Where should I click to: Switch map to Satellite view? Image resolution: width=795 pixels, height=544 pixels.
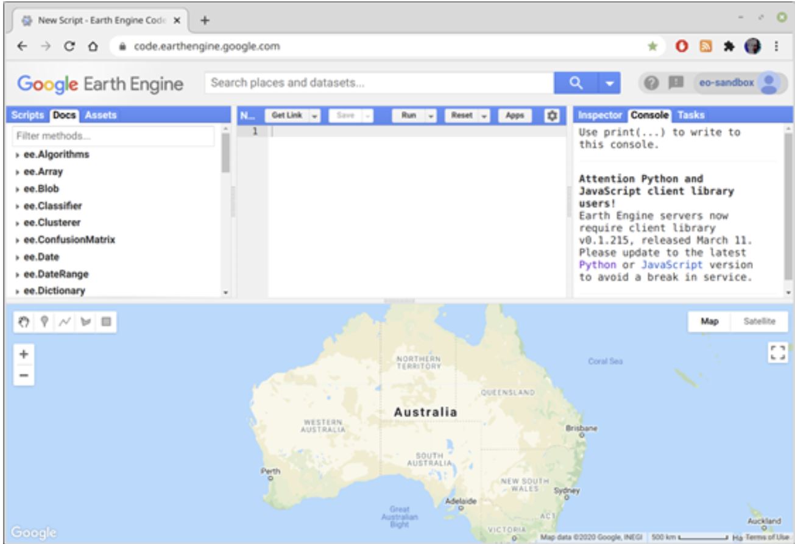pos(759,321)
